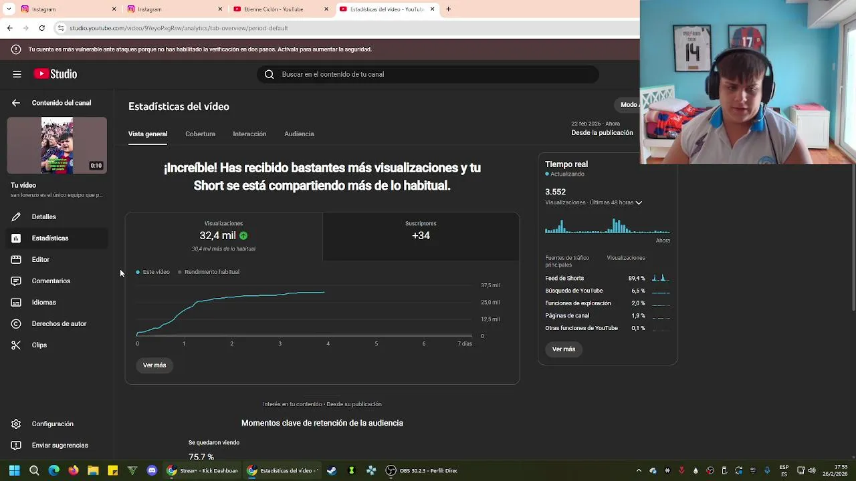Click the browser address bar URL

[x=179, y=28]
